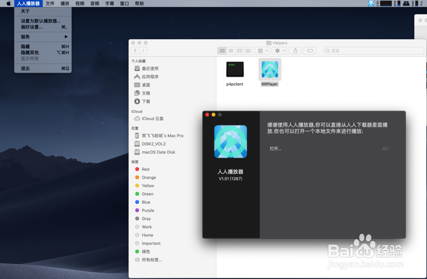
Task: Choose 隐藏其他 menu item
Action: [x=43, y=52]
